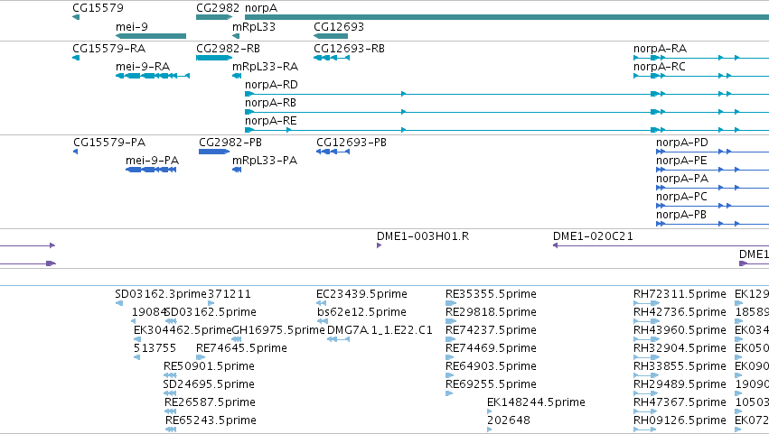Click the norpA gene name

pyautogui.click(x=261, y=8)
